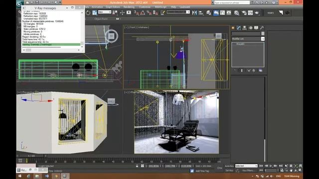The image size is (319, 179).
Task: Make modifier unique in stack
Action: click(249, 71)
